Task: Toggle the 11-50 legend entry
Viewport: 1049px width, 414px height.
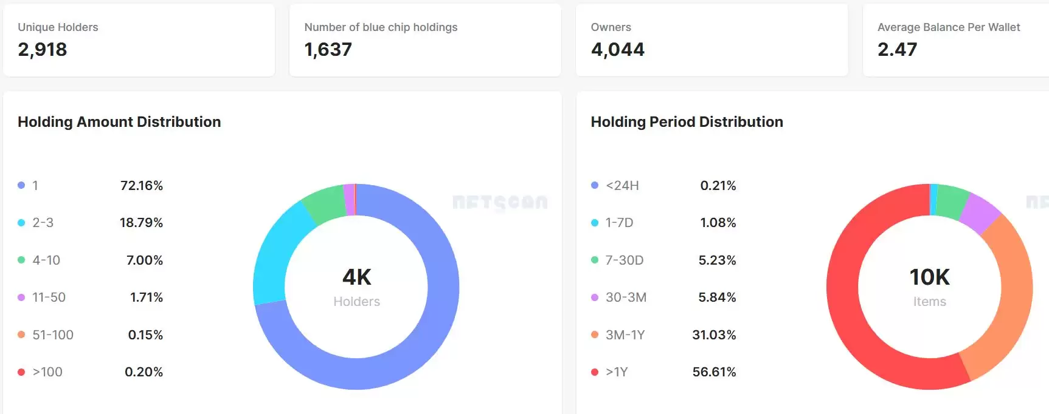Action: tap(91, 297)
